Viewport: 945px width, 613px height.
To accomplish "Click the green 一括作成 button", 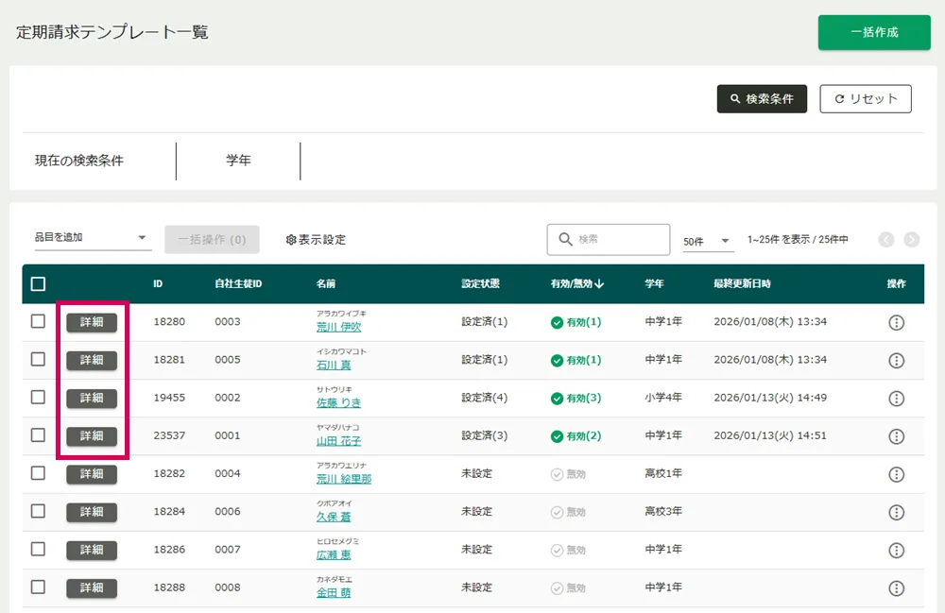I will [x=874, y=32].
